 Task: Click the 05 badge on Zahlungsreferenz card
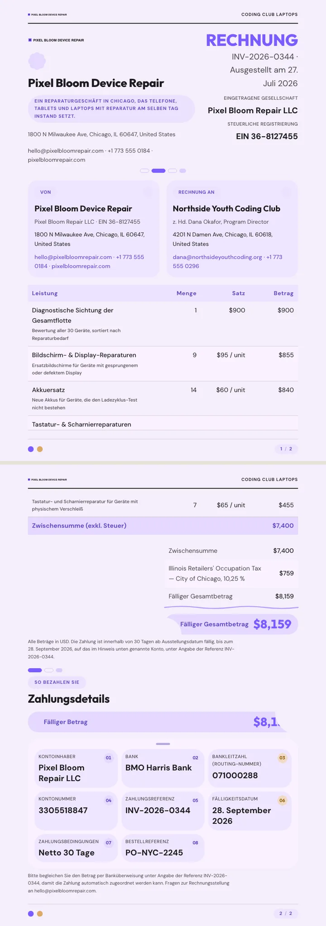195,801
